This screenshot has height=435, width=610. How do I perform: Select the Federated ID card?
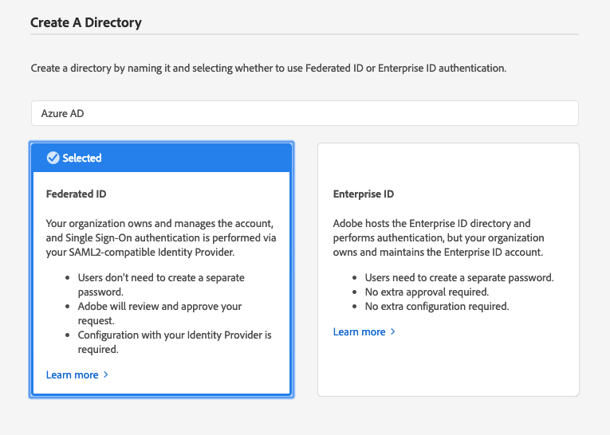pyautogui.click(x=161, y=269)
